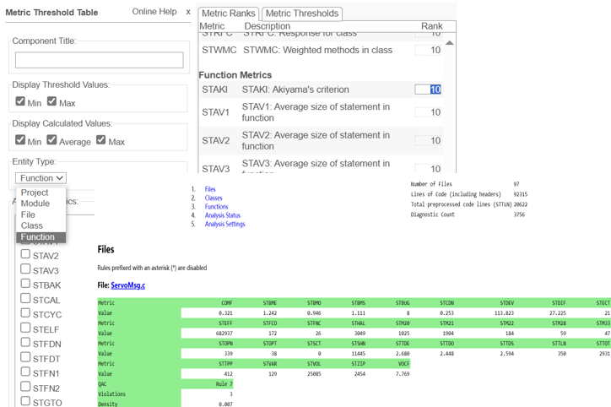Open the Entity Type dropdown
This screenshot has width=611, height=407.
click(41, 178)
